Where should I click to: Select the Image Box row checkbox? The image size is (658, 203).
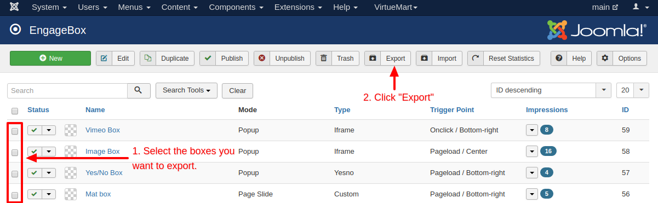coord(15,152)
